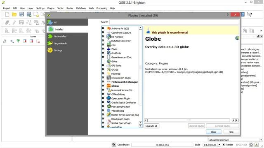264x148 pixels.
Task: Toggle the GPS Tools checkbox
Action: (103, 65)
